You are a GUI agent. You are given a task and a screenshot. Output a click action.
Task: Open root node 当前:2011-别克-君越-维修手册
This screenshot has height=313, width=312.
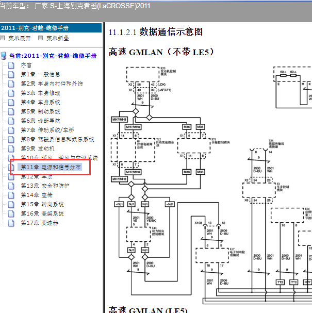(53, 56)
